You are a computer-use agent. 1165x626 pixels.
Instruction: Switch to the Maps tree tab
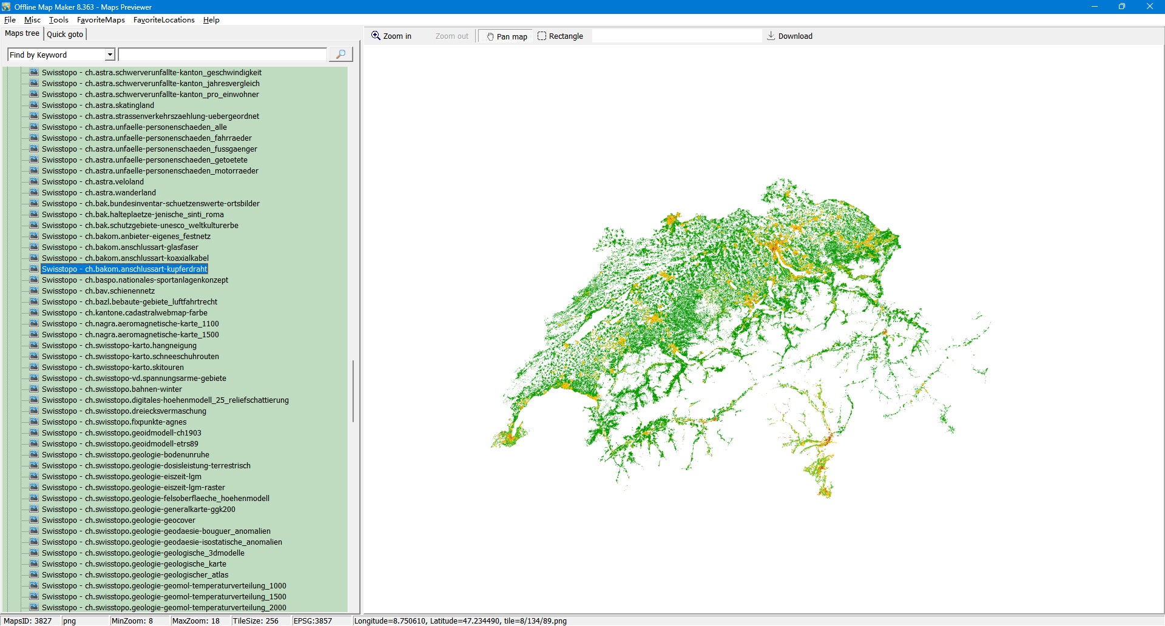point(22,34)
